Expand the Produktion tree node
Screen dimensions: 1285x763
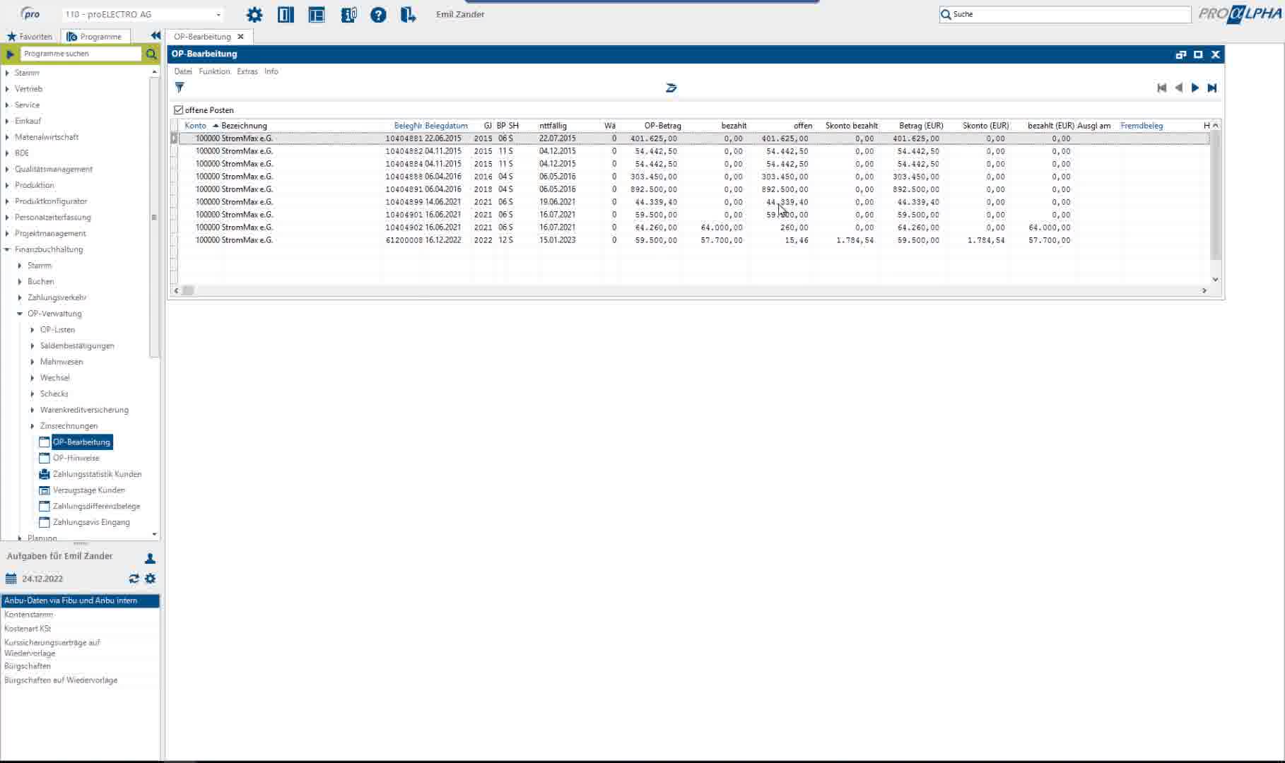pyautogui.click(x=7, y=185)
